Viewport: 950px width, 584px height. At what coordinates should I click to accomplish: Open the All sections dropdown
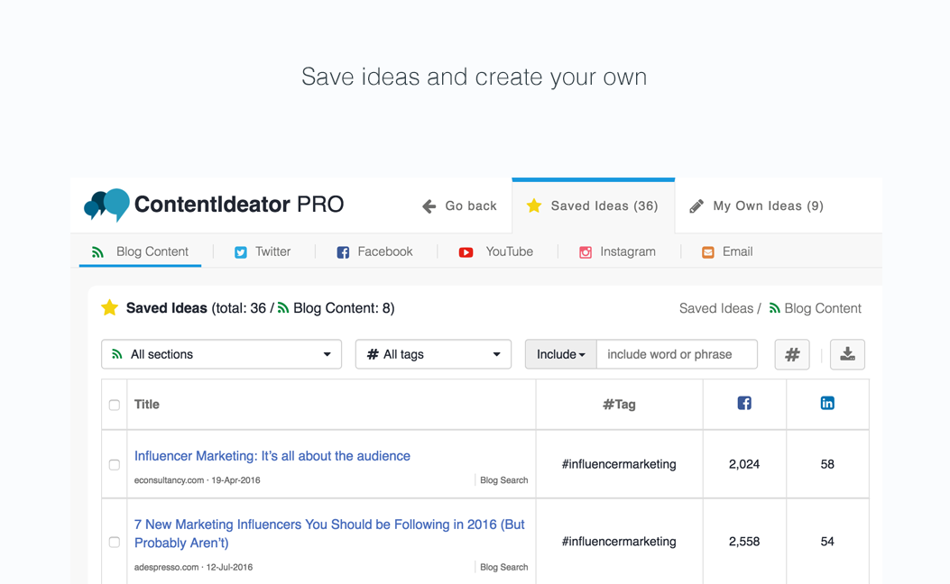pyautogui.click(x=221, y=354)
